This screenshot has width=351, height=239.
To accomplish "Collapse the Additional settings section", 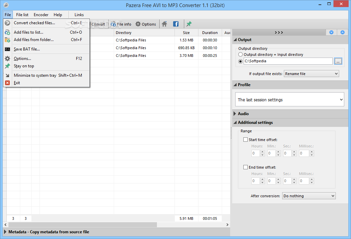I will [235, 123].
